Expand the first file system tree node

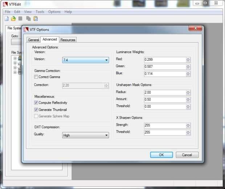(15, 58)
